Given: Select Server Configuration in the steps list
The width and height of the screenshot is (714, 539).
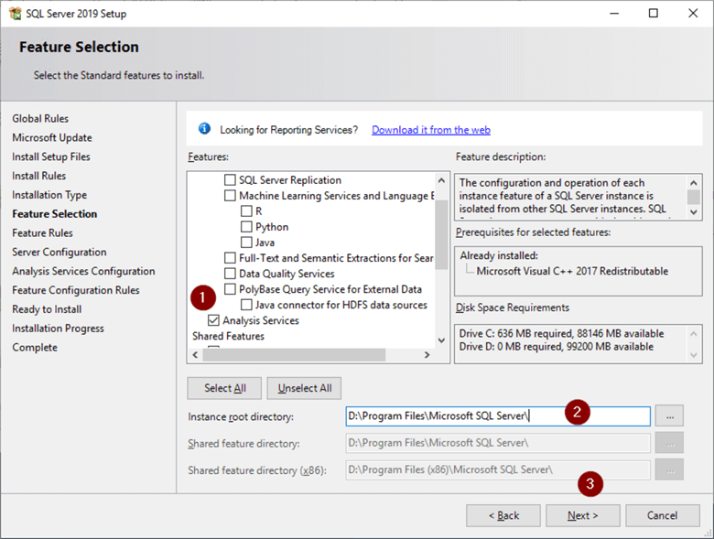Looking at the screenshot, I should pyautogui.click(x=59, y=252).
